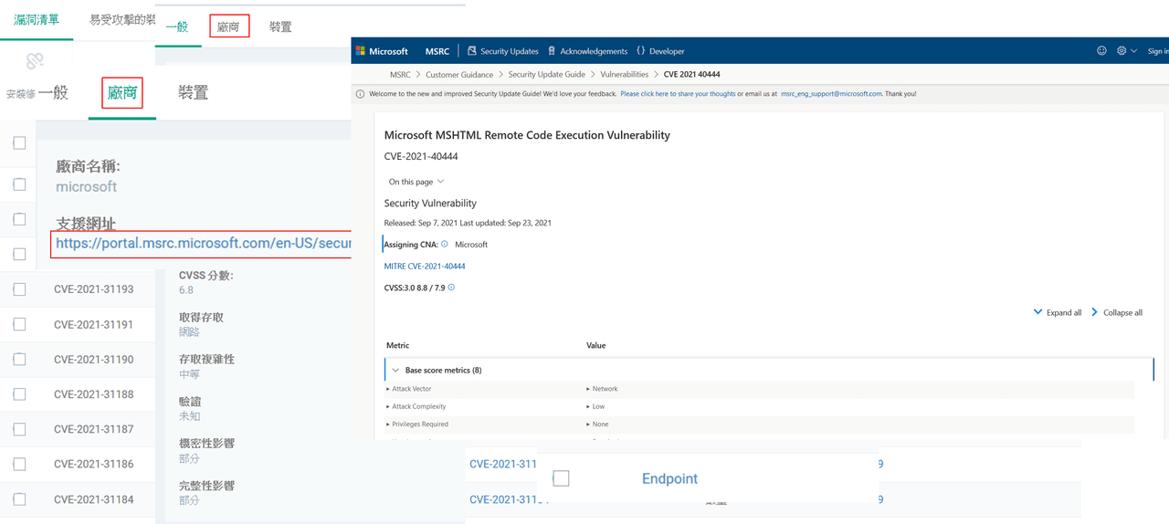Click the 'Network' value for Attack Vector
Screen dimensions: 1169x524
point(605,389)
